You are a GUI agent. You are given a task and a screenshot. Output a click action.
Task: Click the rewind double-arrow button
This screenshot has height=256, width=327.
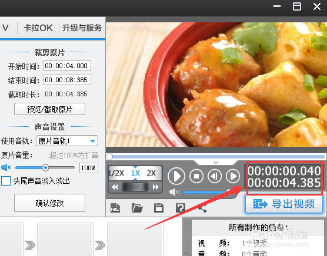coord(115,187)
